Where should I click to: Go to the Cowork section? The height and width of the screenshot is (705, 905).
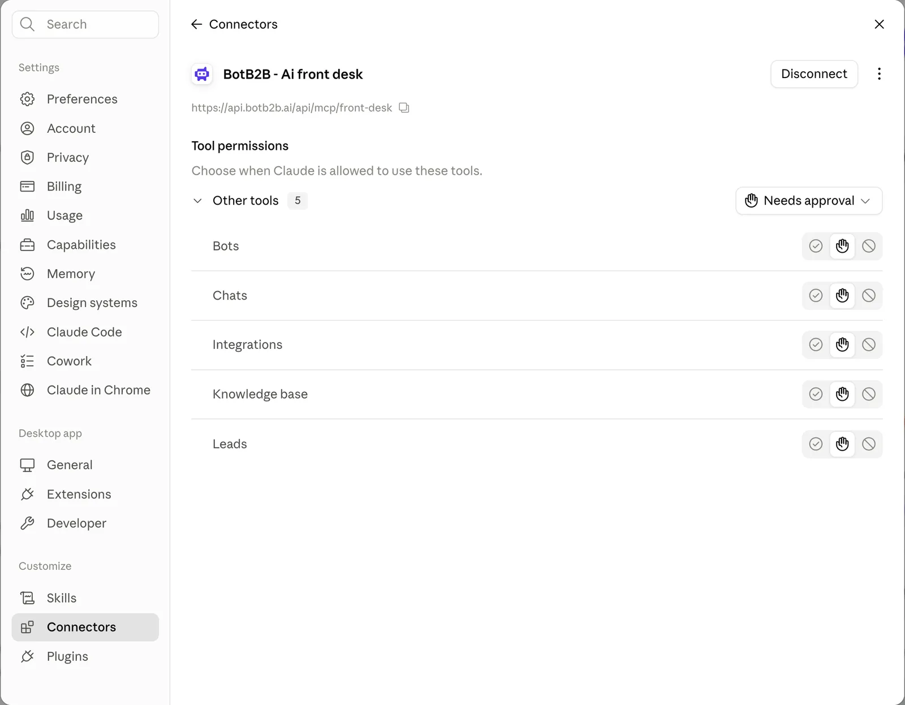[85, 361]
